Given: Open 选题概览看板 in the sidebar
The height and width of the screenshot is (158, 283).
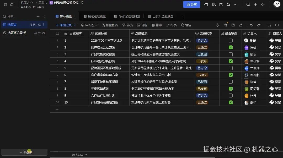Looking at the screenshot, I should click(x=24, y=33).
